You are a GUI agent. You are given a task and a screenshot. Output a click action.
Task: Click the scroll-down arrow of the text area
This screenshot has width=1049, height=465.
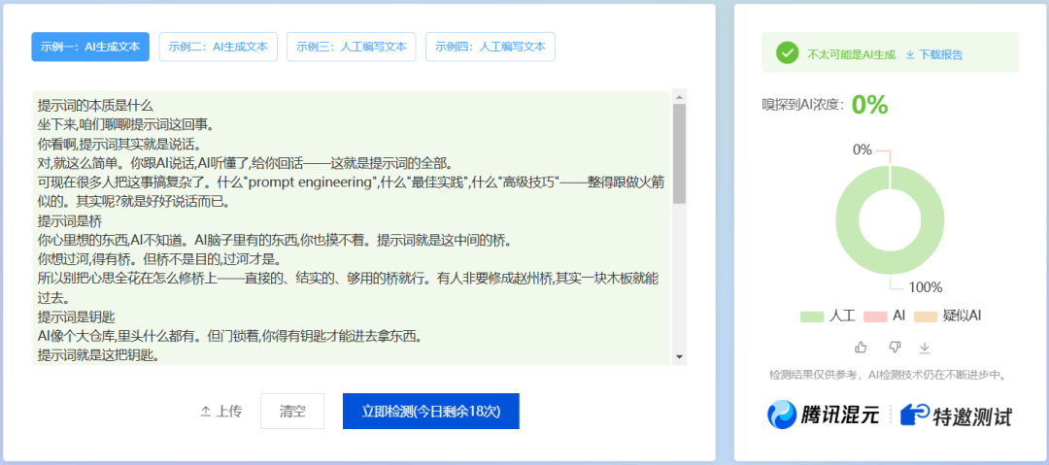[679, 357]
